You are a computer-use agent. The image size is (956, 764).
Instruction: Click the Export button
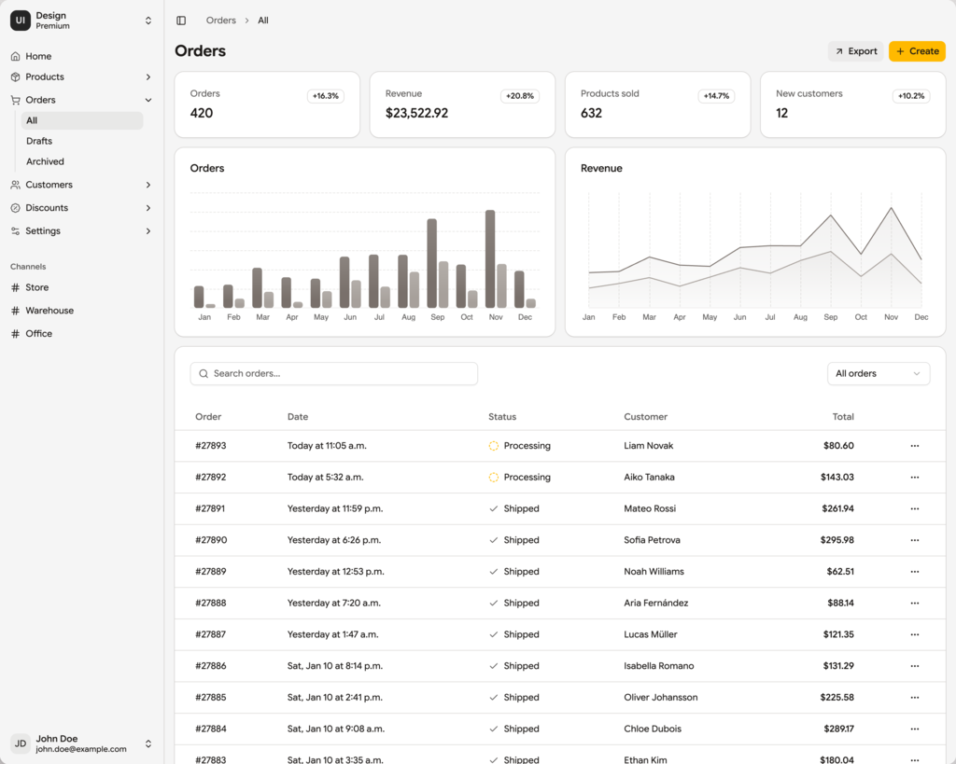(855, 51)
